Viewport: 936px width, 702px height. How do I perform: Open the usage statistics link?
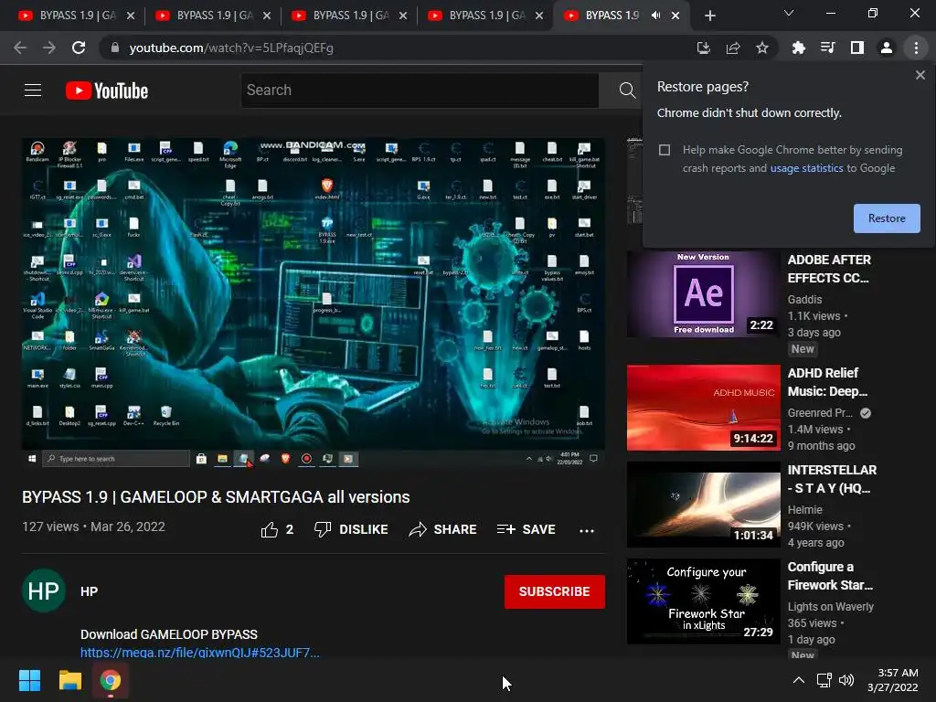pyautogui.click(x=806, y=168)
